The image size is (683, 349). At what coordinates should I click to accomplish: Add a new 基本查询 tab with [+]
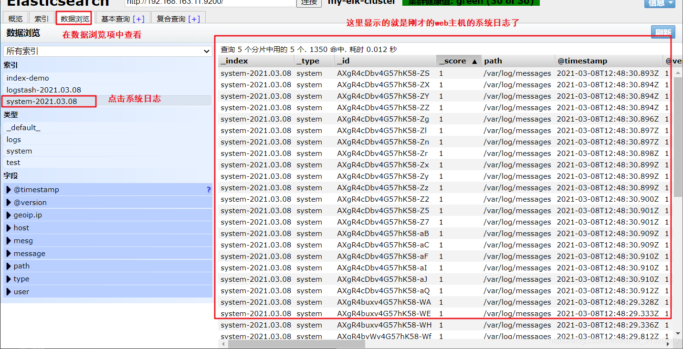point(138,19)
